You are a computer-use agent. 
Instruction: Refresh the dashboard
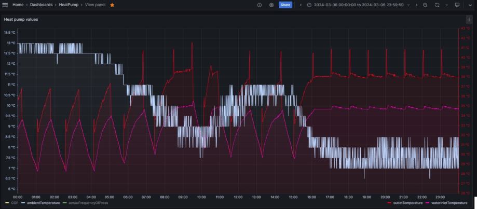click(x=437, y=5)
